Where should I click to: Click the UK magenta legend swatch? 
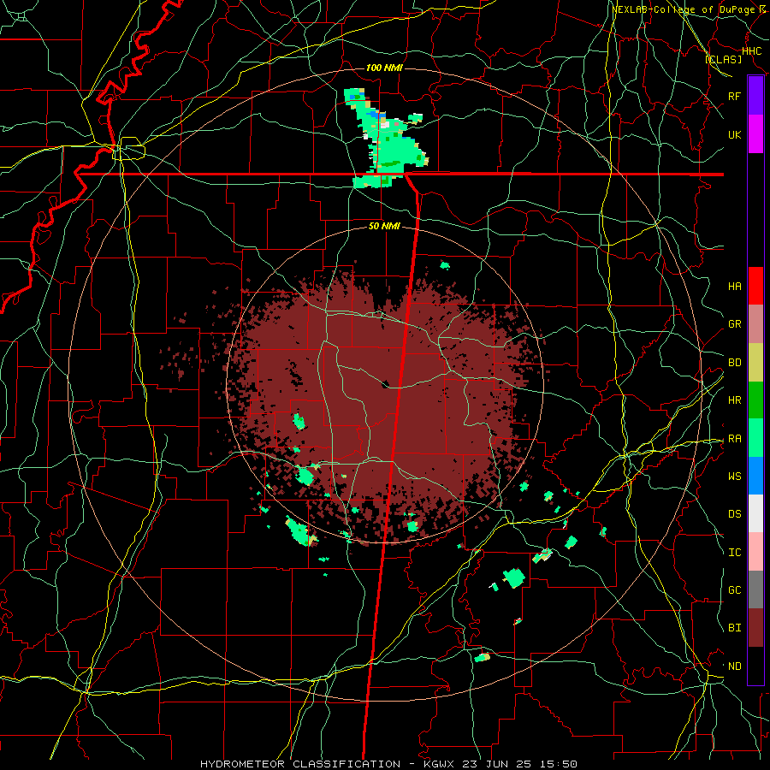pyautogui.click(x=755, y=134)
